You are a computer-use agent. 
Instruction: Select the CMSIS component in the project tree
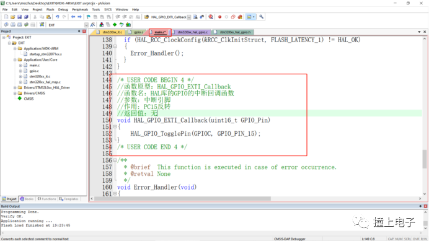click(29, 99)
